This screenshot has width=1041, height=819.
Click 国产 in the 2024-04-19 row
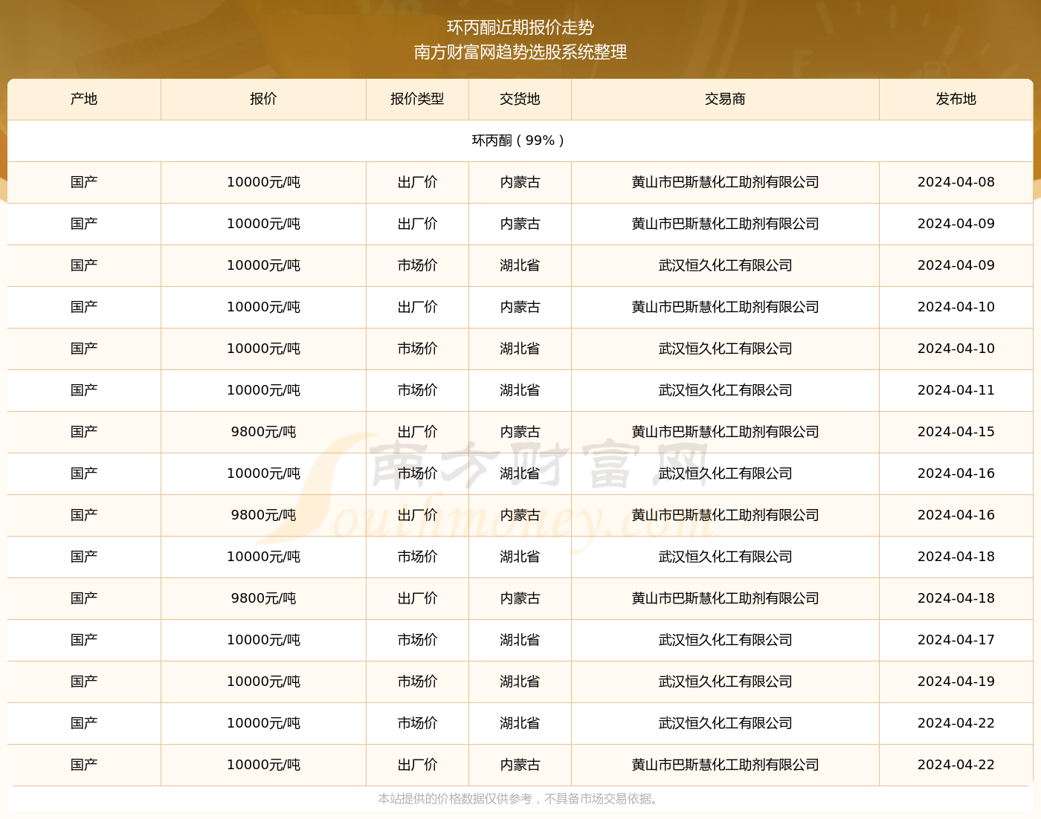pos(84,682)
